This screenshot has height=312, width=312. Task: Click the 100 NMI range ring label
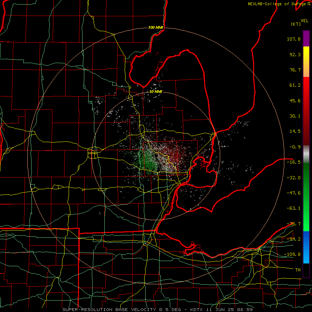pyautogui.click(x=156, y=27)
